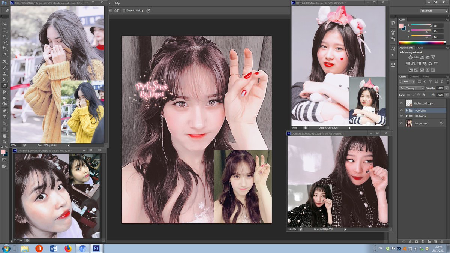
Task: Click the Vibrance adjustment icon
Action: (433, 57)
